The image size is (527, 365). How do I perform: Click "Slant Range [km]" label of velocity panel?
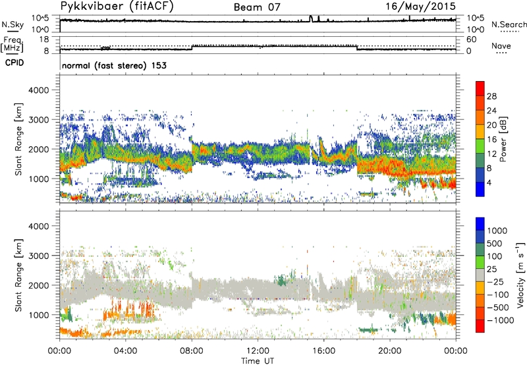[19, 275]
